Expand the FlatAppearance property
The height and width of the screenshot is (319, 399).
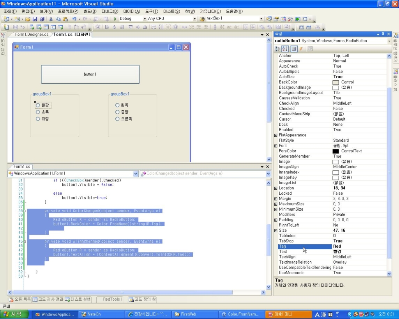coord(275,135)
